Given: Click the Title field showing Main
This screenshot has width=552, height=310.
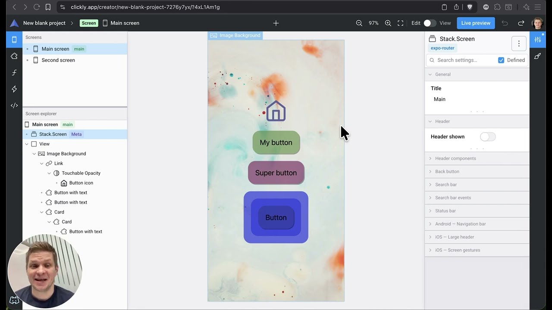Looking at the screenshot, I should 477,99.
